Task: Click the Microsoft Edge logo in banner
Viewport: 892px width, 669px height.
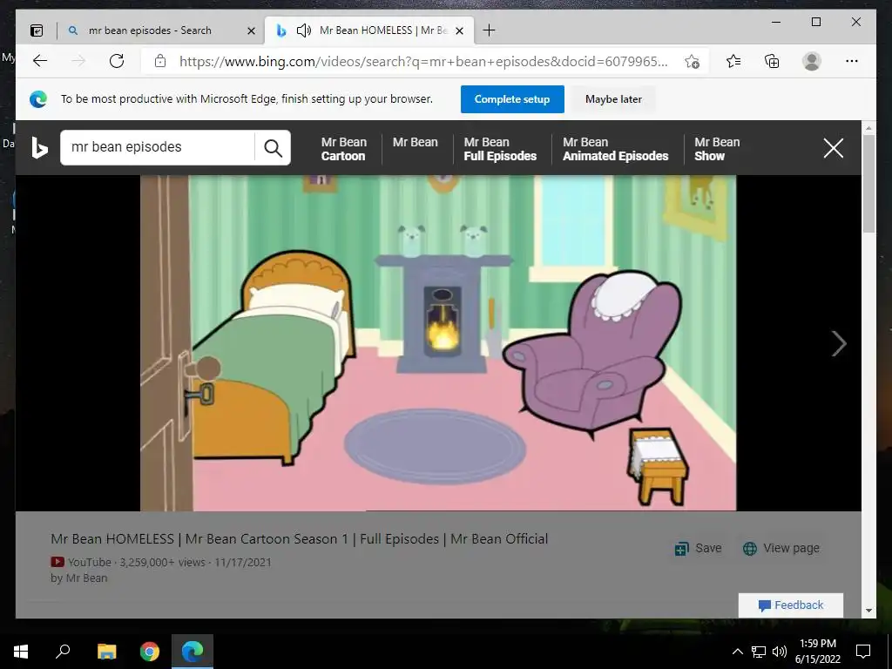Action: click(38, 99)
